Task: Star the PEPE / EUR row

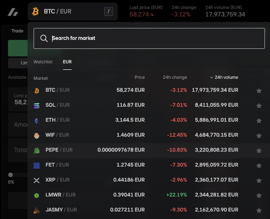Action: (259, 151)
